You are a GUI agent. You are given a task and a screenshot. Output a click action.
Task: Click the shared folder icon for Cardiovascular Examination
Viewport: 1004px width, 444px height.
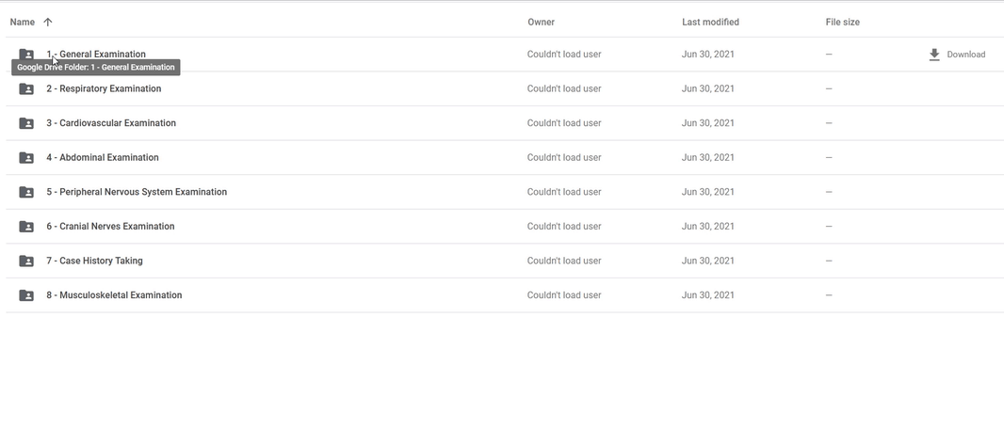[x=26, y=123]
